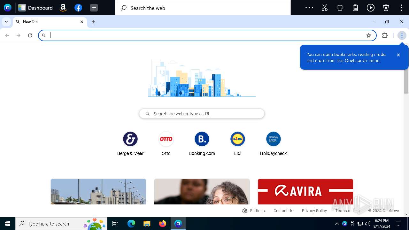
Task: Click the trash can cleaner icon
Action: (386, 8)
